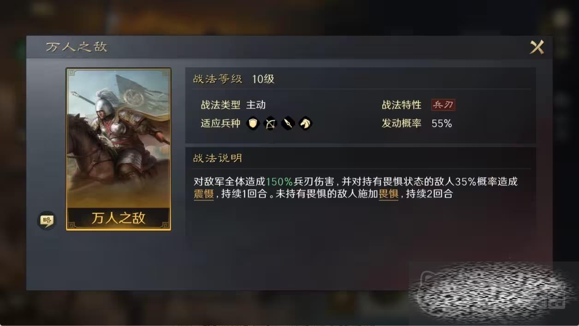Select the shield troop type icon

(253, 123)
